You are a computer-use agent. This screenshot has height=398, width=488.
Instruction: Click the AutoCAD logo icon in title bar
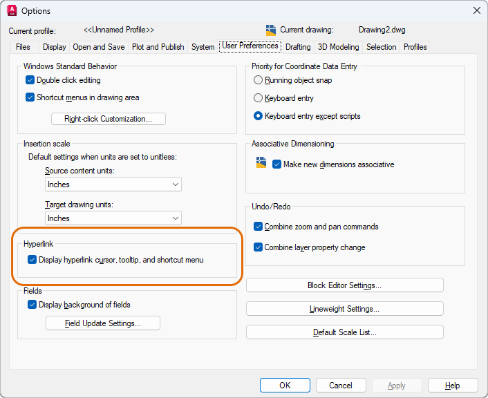[x=12, y=10]
